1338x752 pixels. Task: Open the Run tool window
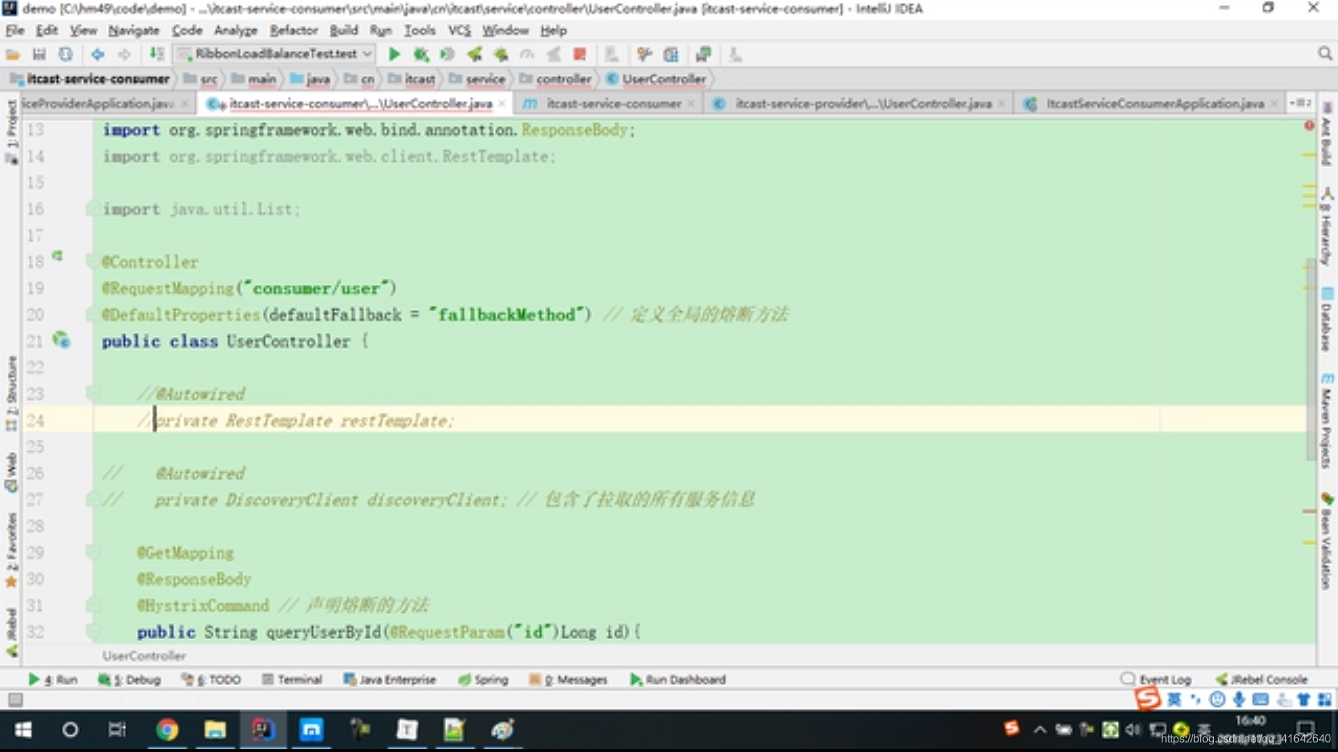53,680
